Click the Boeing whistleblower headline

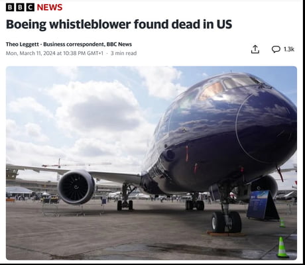(119, 25)
